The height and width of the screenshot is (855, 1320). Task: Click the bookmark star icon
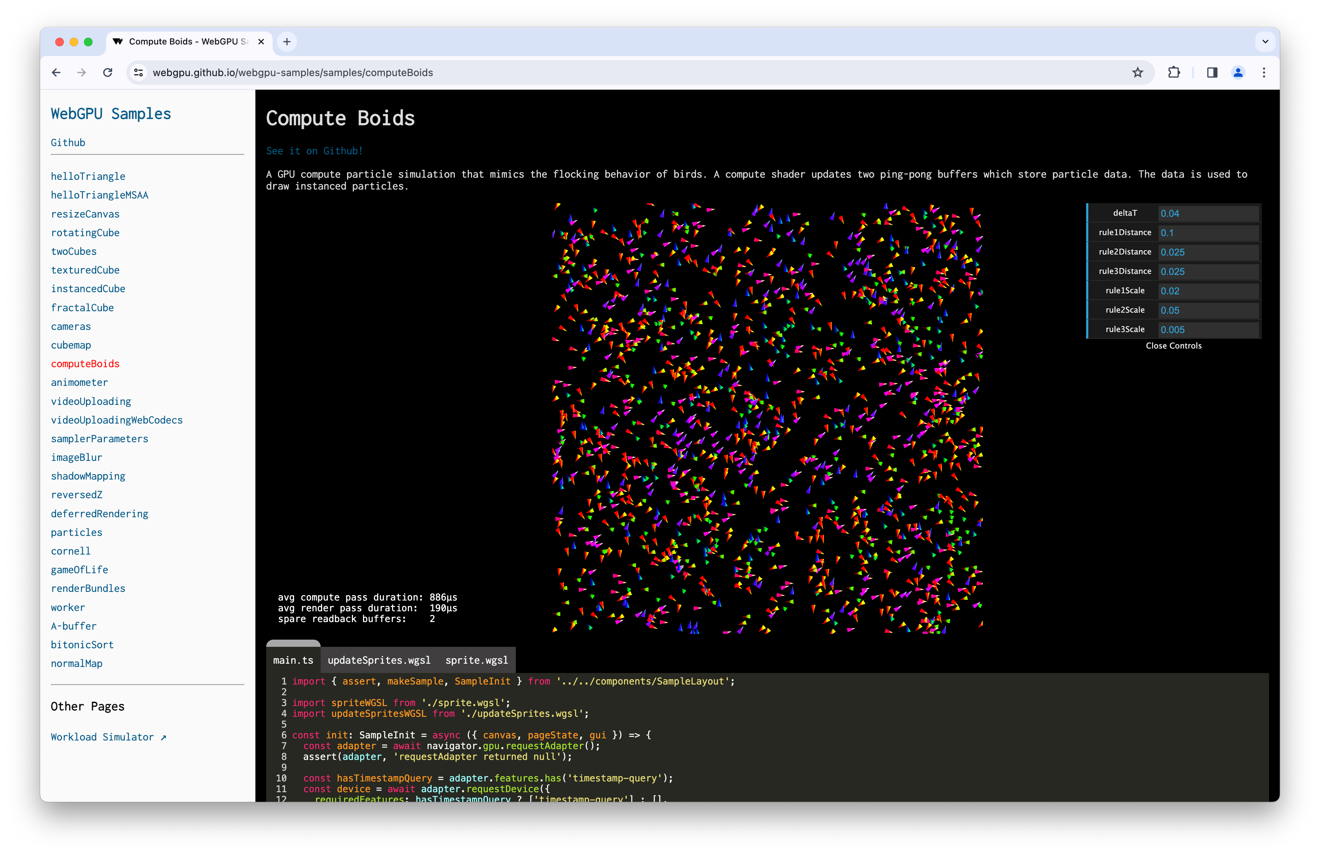pyautogui.click(x=1138, y=72)
